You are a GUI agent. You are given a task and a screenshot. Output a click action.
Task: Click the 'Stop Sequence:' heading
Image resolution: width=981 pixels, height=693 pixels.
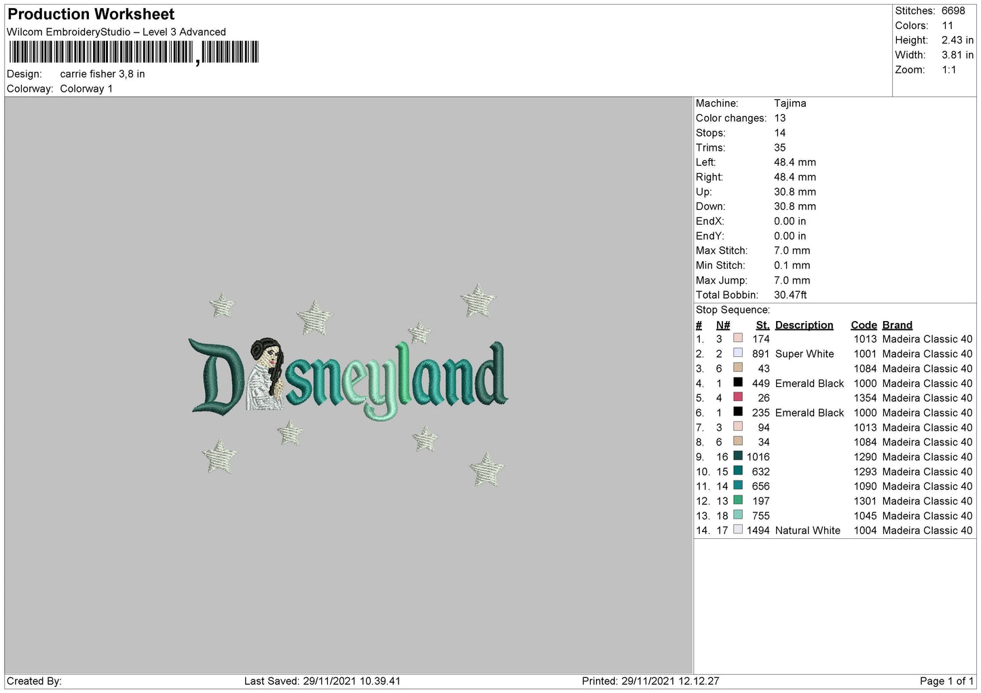[733, 310]
